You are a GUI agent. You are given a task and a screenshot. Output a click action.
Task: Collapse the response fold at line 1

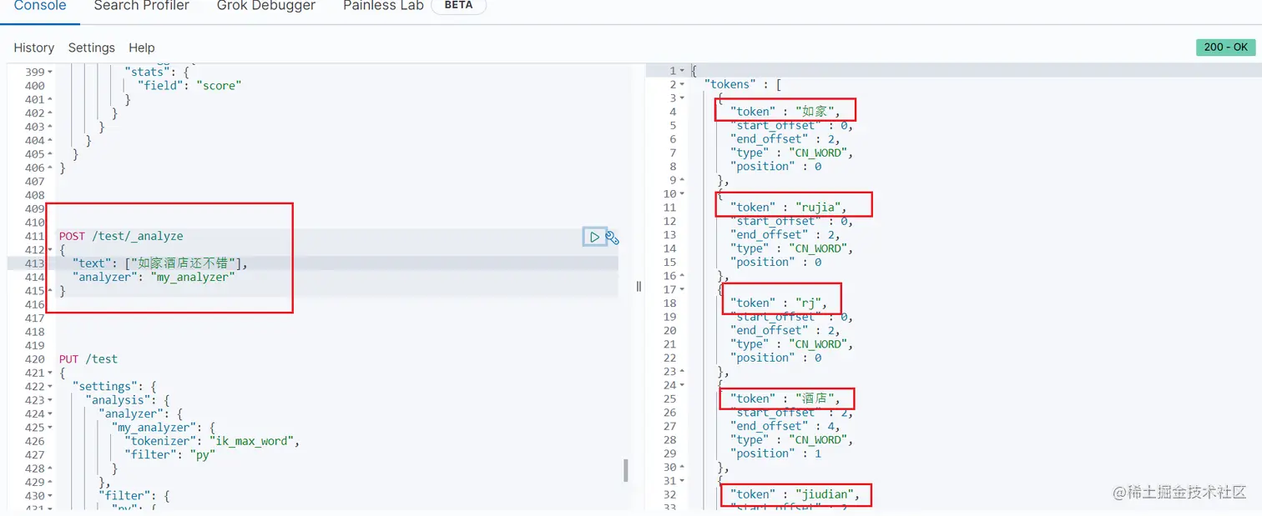(x=682, y=71)
